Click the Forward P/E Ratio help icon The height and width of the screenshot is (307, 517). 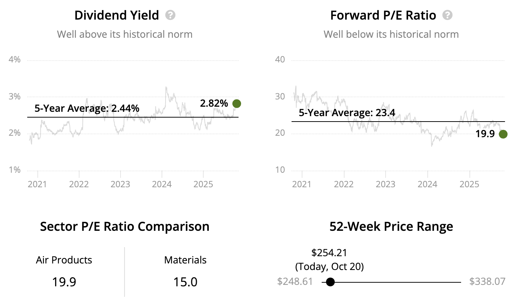(447, 15)
